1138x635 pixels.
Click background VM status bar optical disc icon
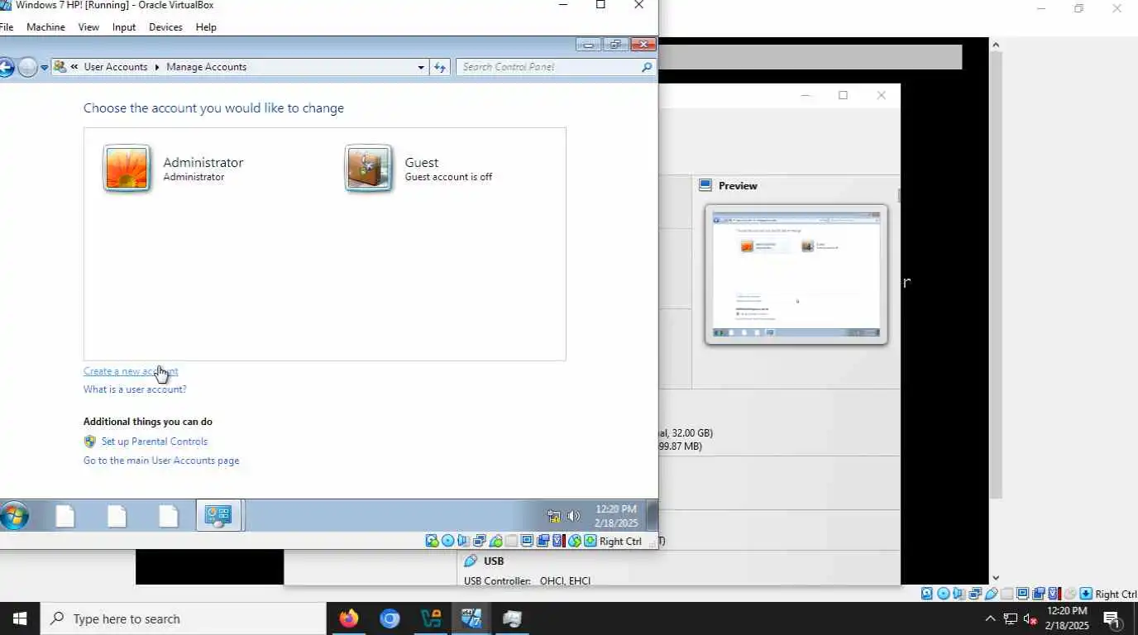point(943,594)
